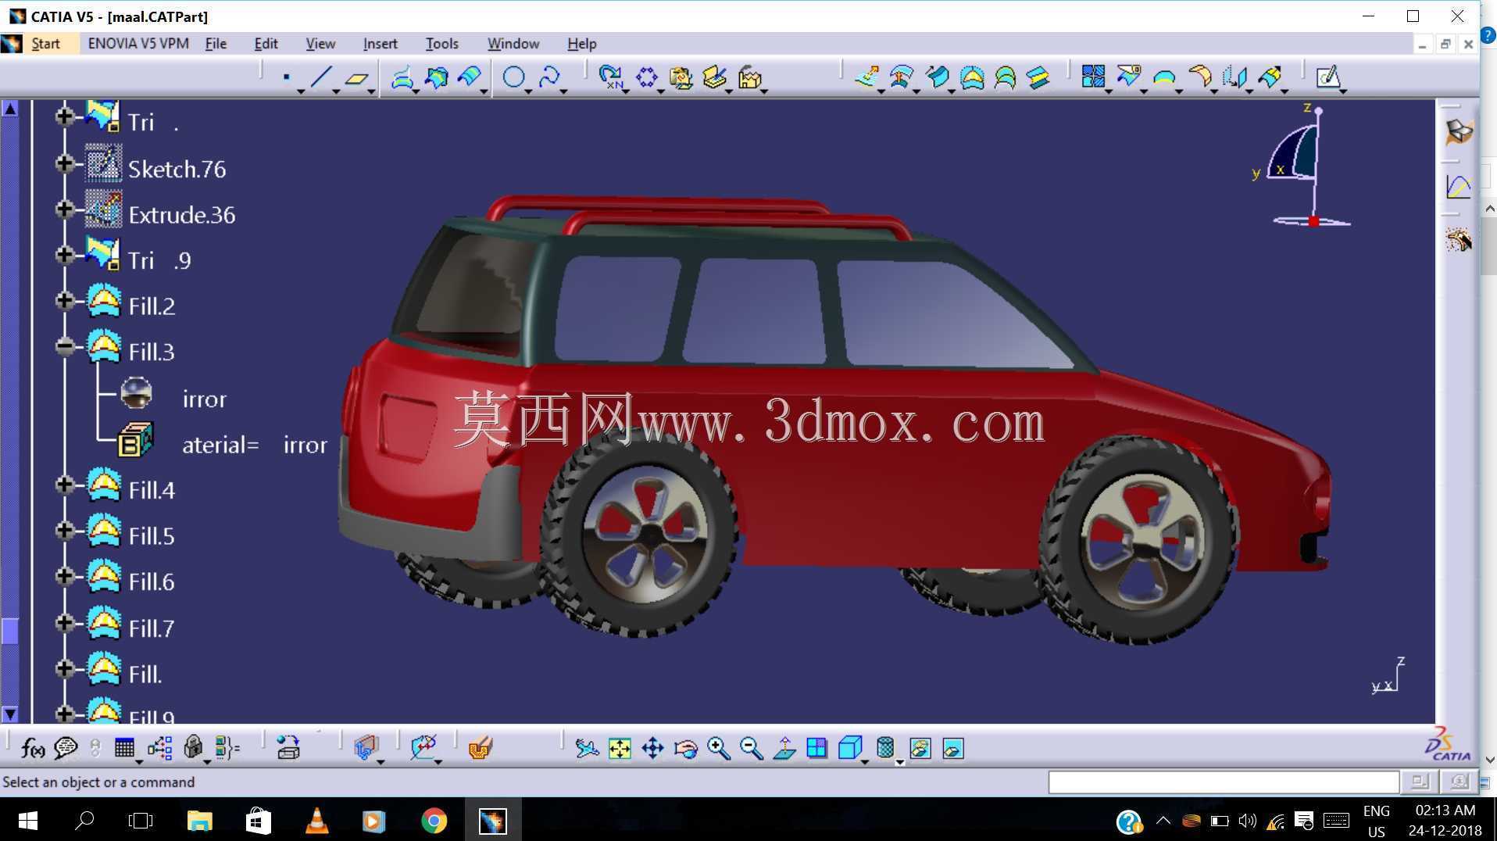
Task: Click the tree scroll-down arrow
Action: [x=9, y=714]
